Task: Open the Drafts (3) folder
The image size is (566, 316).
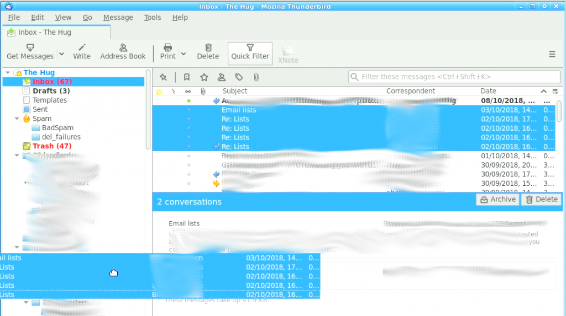Action: pyautogui.click(x=51, y=91)
